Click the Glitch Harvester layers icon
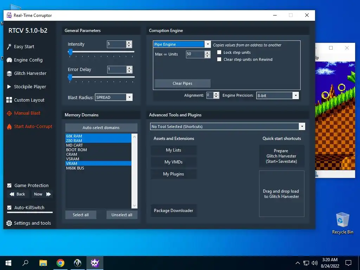Image resolution: width=360 pixels, height=270 pixels. (9, 73)
